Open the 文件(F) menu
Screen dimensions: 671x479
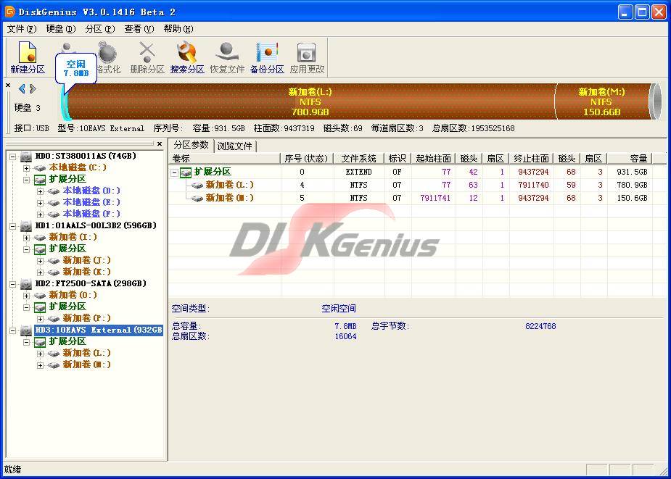[22, 29]
